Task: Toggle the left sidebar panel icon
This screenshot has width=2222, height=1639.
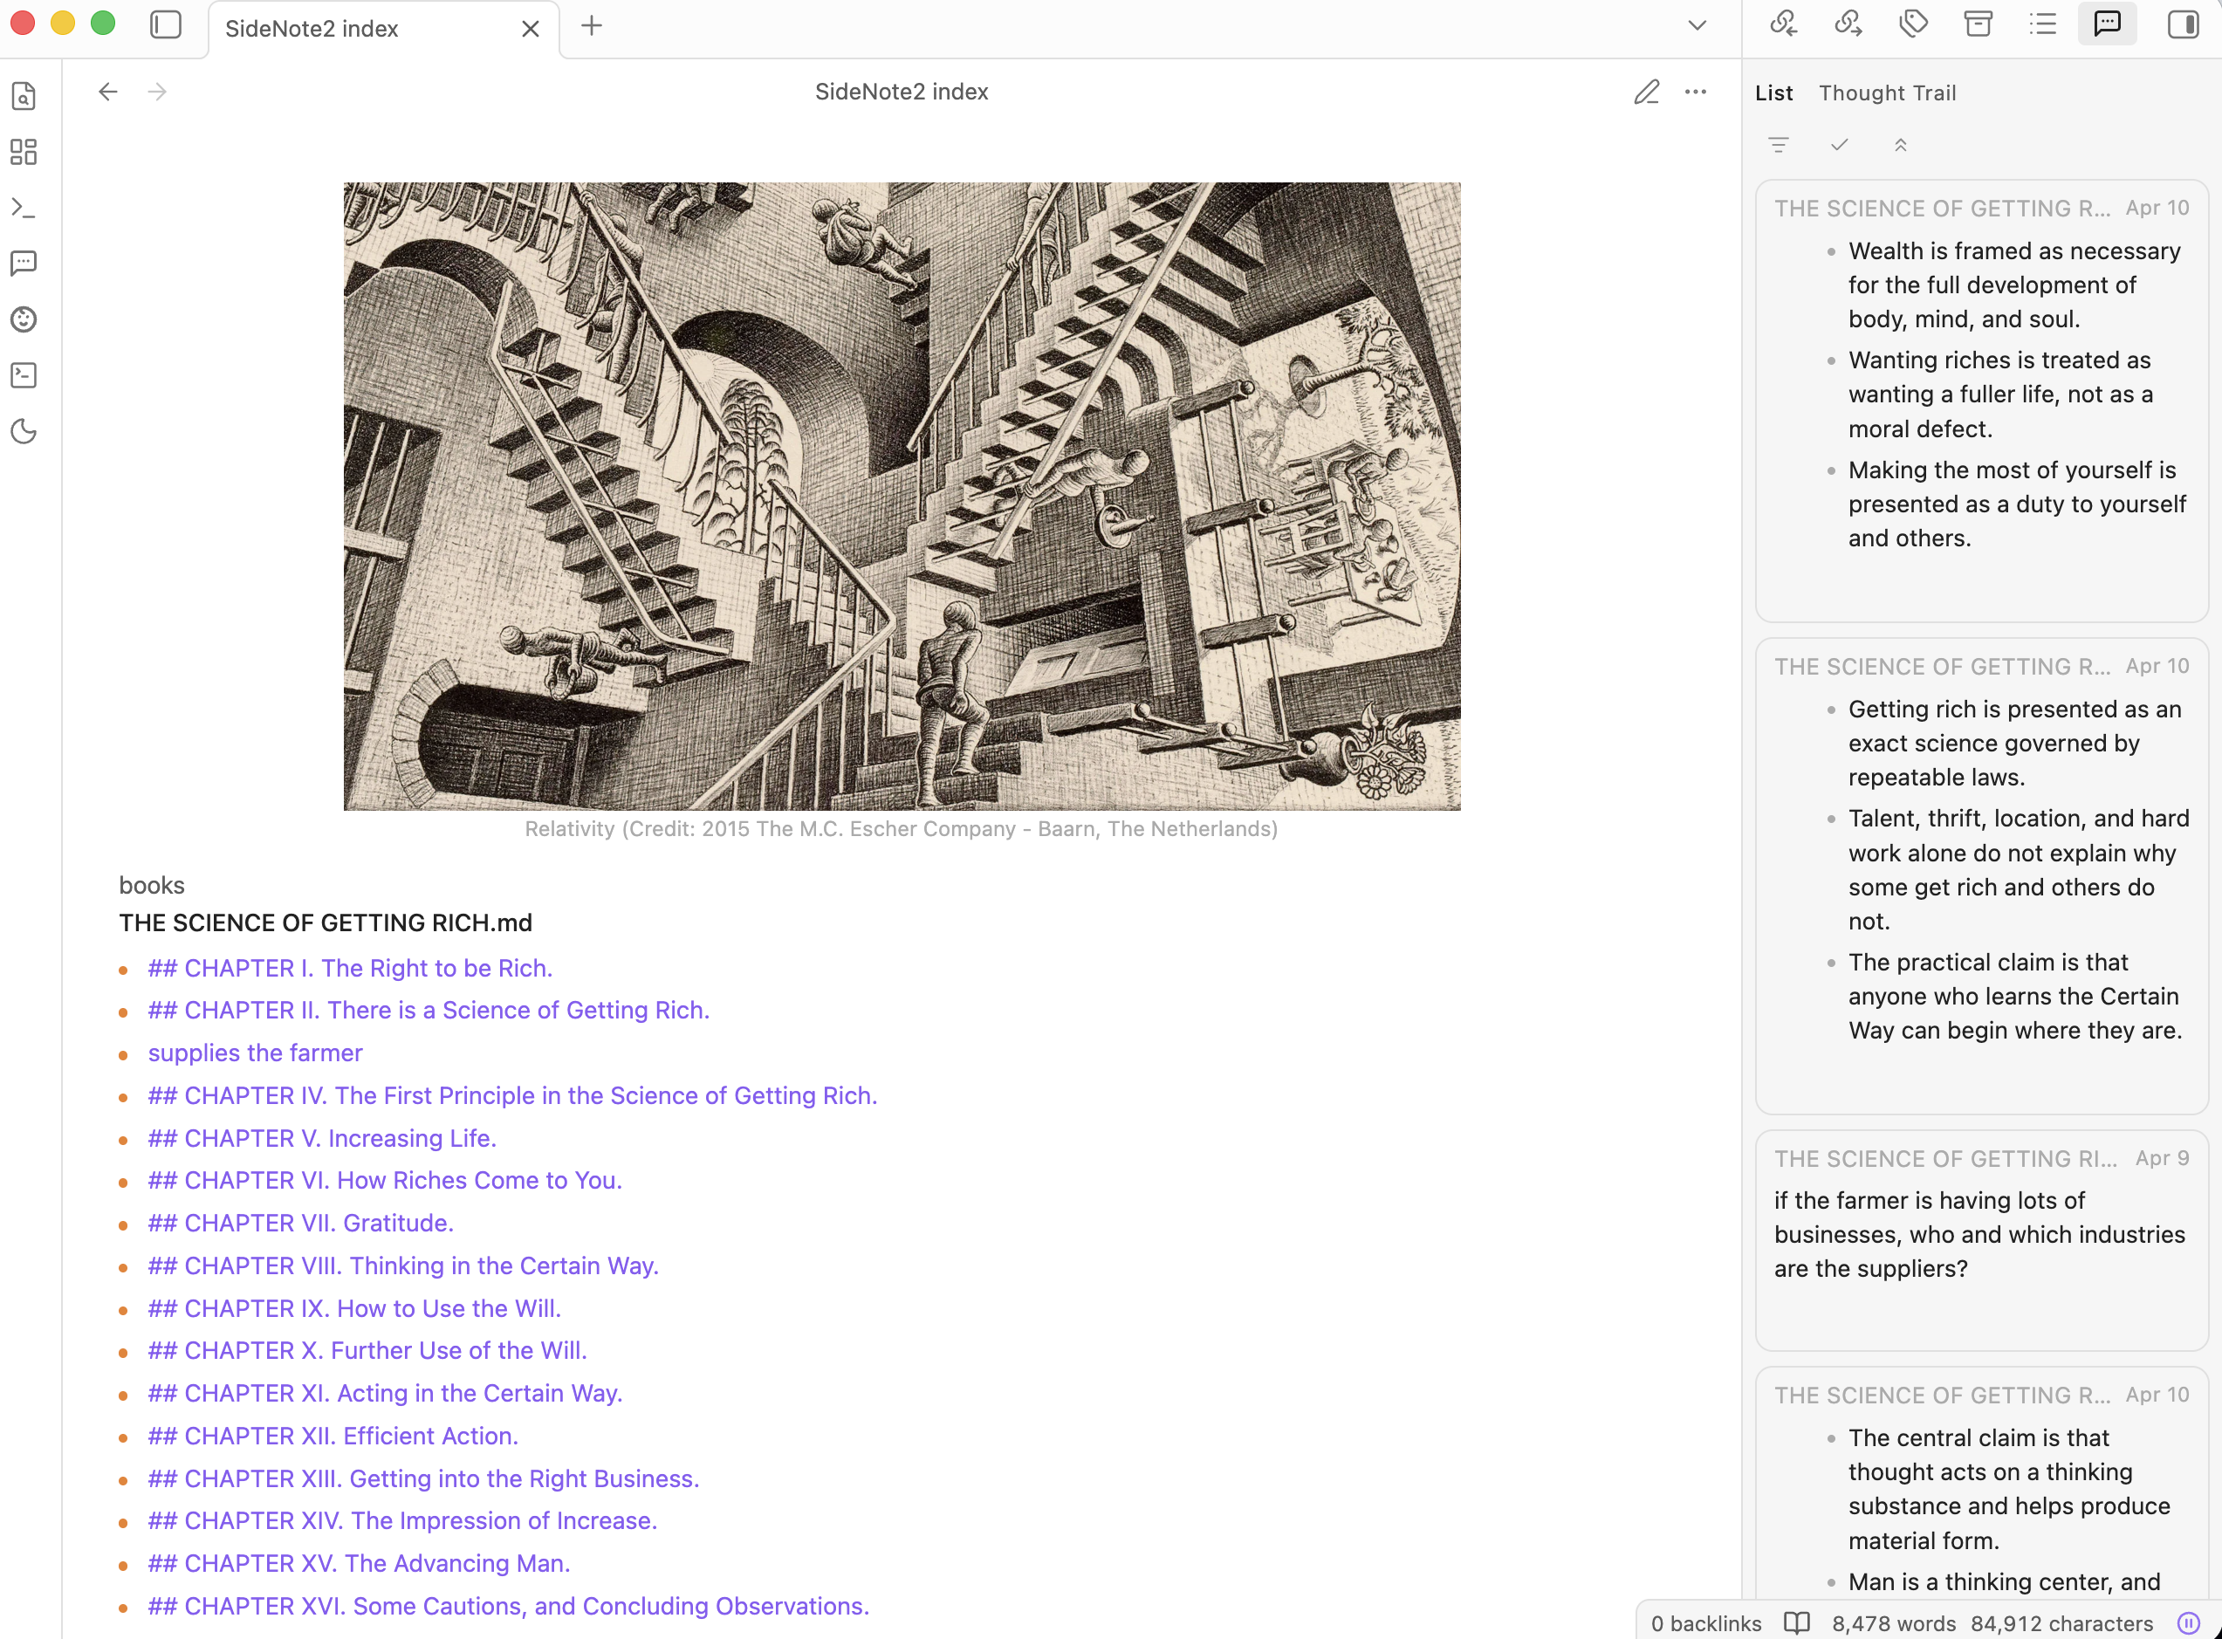Action: coord(166,26)
